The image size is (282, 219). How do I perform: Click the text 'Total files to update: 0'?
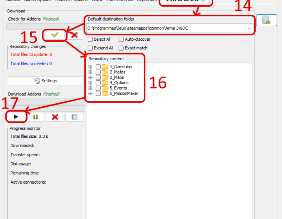[31, 54]
